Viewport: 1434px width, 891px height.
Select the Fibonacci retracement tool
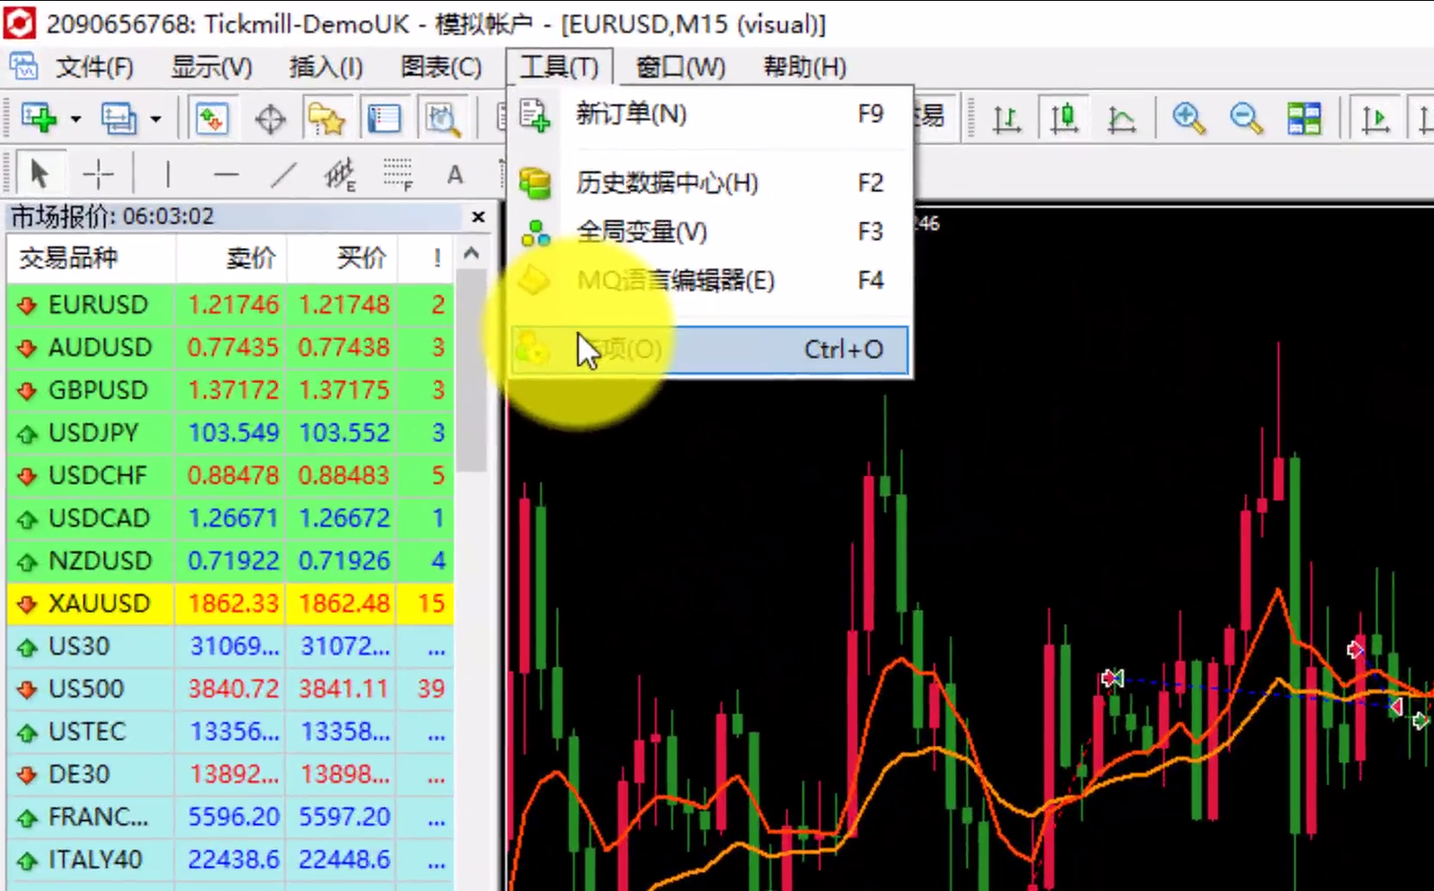click(x=398, y=175)
